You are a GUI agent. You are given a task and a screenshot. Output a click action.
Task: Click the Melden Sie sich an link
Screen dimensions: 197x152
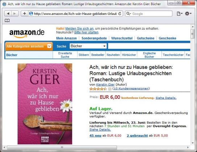tap(79, 29)
